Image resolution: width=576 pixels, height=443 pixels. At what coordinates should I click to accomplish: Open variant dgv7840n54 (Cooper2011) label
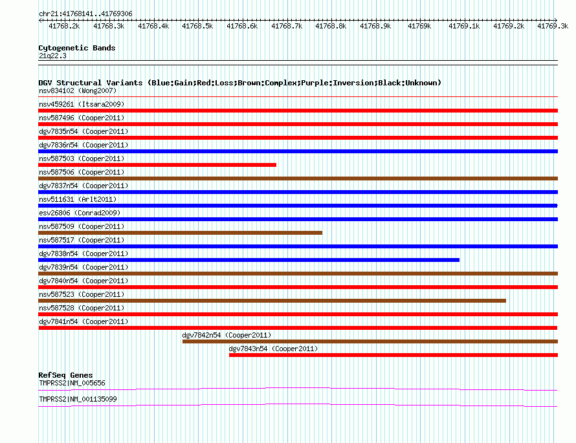coord(83,281)
